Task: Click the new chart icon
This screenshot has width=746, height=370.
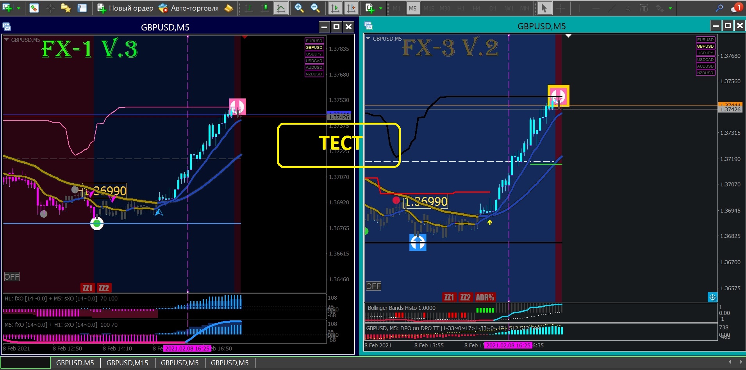Action: coord(7,8)
